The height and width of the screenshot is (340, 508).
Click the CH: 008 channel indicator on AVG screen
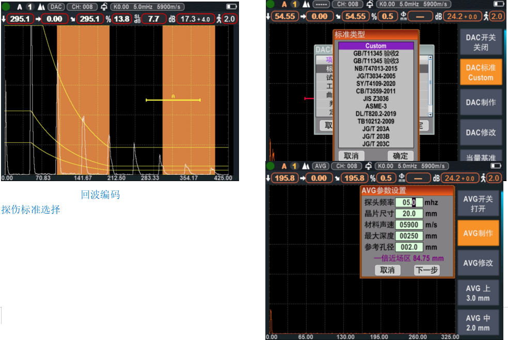pyautogui.click(x=346, y=166)
